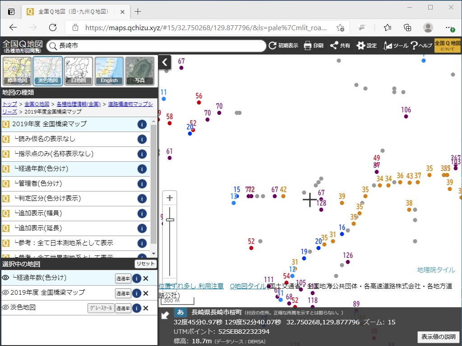Hide the 経過年数(色分け) layer with its eye icon
This screenshot has height=346, width=462.
pyautogui.click(x=6, y=278)
